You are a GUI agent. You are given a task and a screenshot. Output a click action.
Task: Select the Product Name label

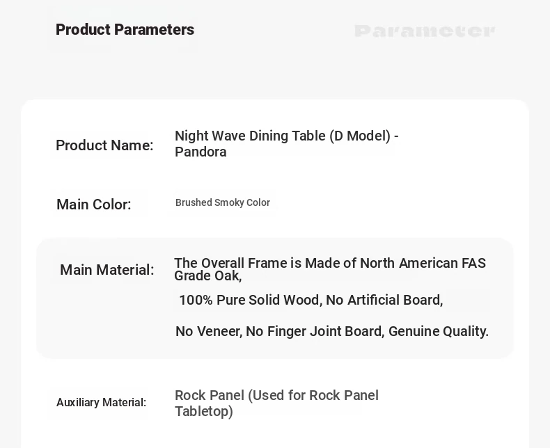coord(104,145)
